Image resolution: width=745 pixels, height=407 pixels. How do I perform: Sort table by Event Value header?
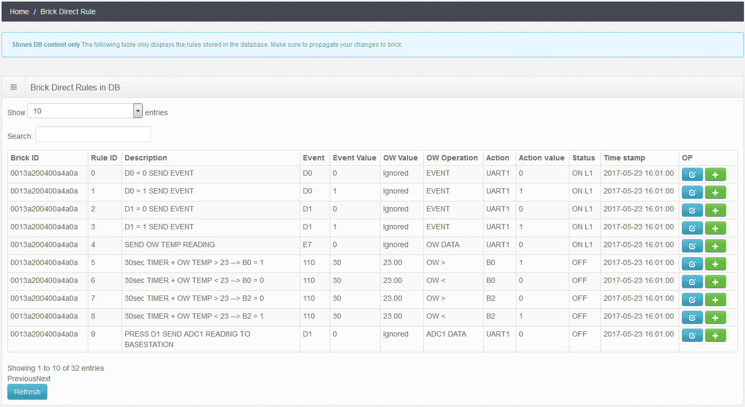tap(354, 158)
